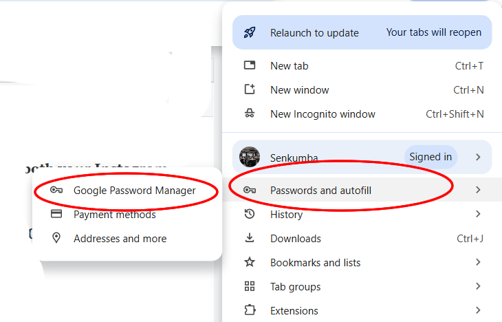Click the Bookmarks star icon

250,263
